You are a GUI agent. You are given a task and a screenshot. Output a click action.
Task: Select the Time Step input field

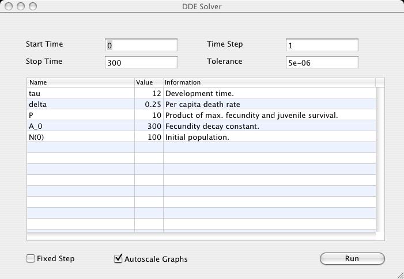pos(322,45)
